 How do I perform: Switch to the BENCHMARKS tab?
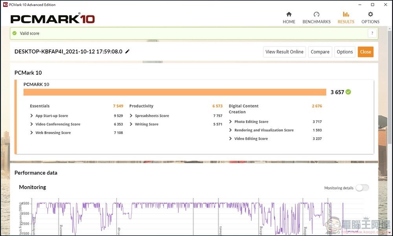[316, 18]
